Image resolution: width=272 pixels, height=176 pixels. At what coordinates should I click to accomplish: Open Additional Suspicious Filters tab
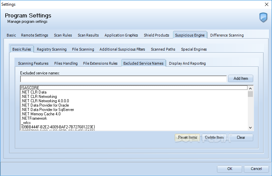122,49
